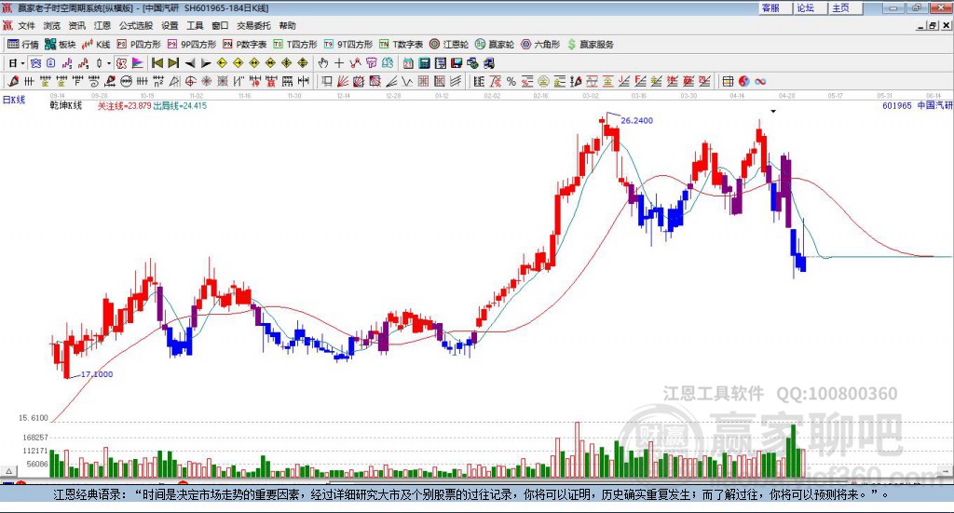This screenshot has height=513, width=954.
Task: Select the red pencil drawing tool
Action: [13, 81]
